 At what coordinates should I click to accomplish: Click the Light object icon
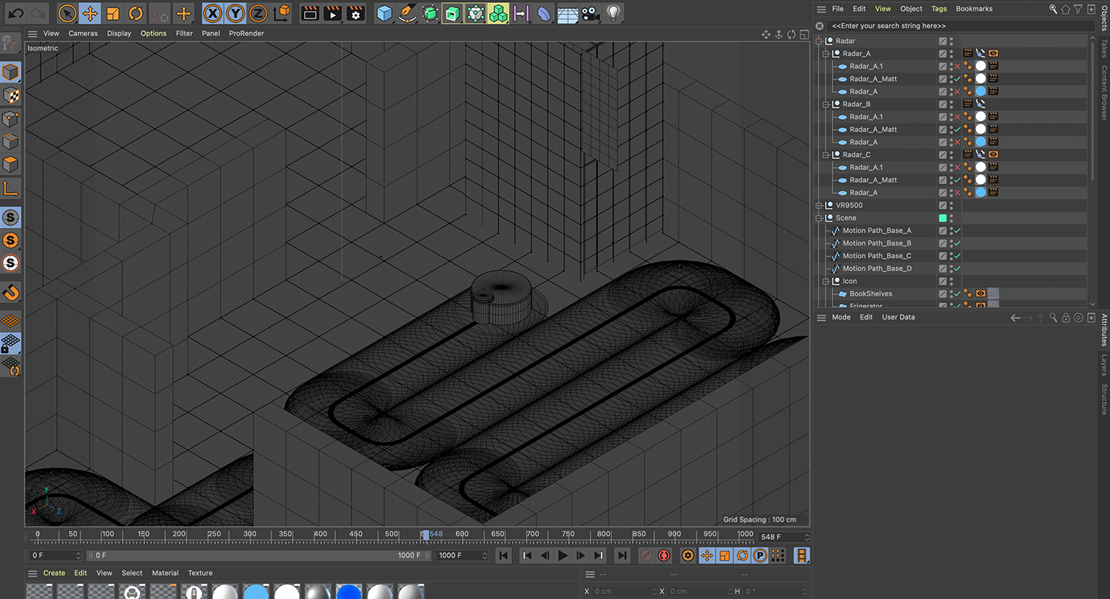coord(613,13)
